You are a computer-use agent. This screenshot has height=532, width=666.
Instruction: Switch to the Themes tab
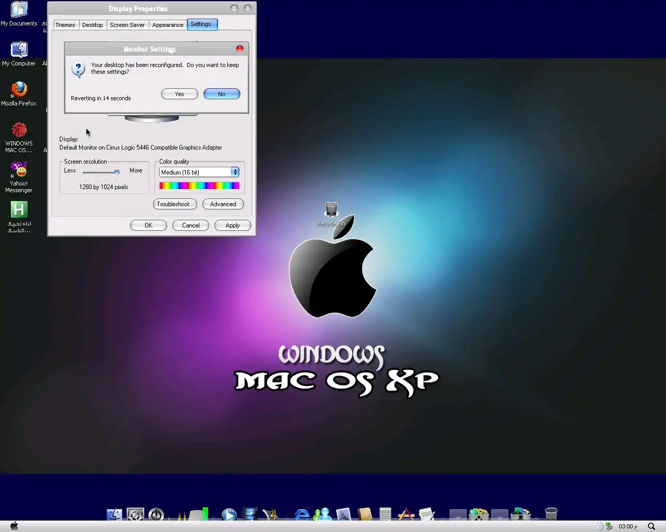coord(65,25)
